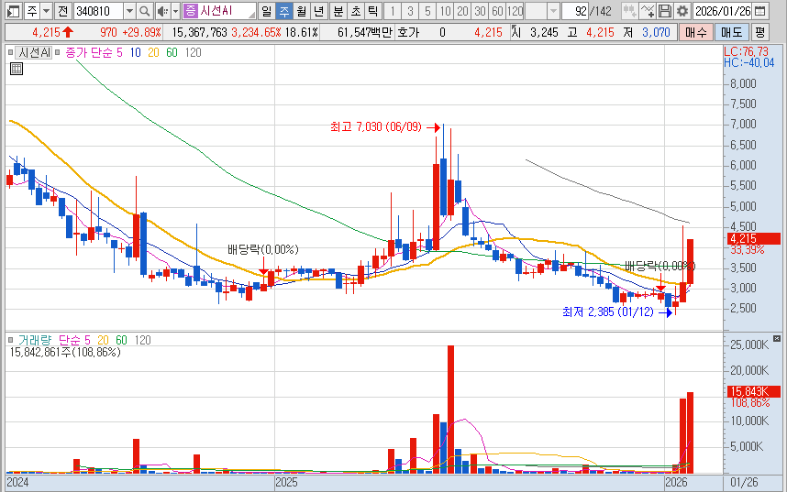This screenshot has height=492, width=787.
Task: Open the calendar date picker icon
Action: (760, 10)
